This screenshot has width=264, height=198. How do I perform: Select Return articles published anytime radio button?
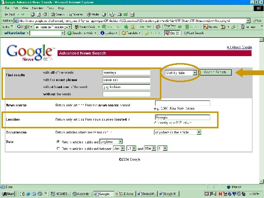pyautogui.click(x=58, y=142)
